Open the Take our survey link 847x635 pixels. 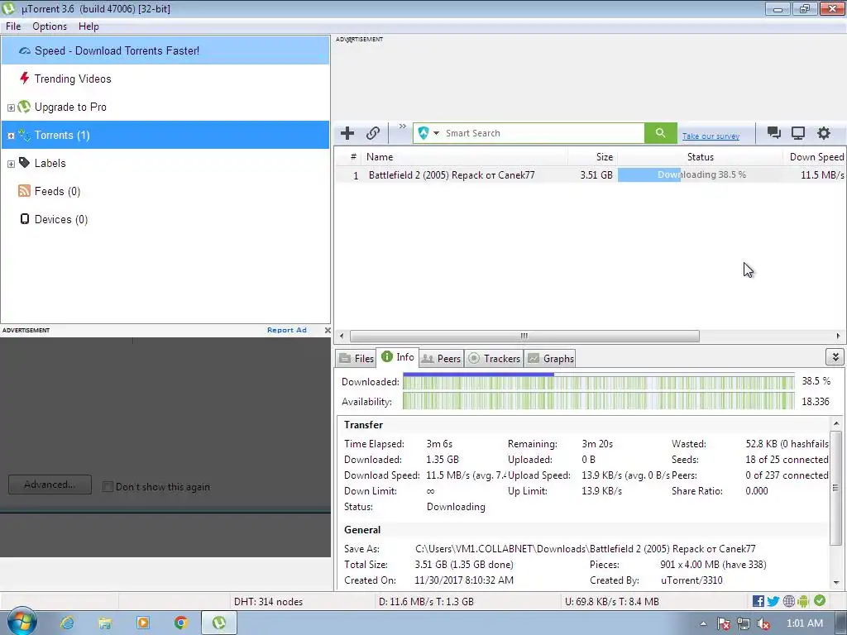click(711, 136)
